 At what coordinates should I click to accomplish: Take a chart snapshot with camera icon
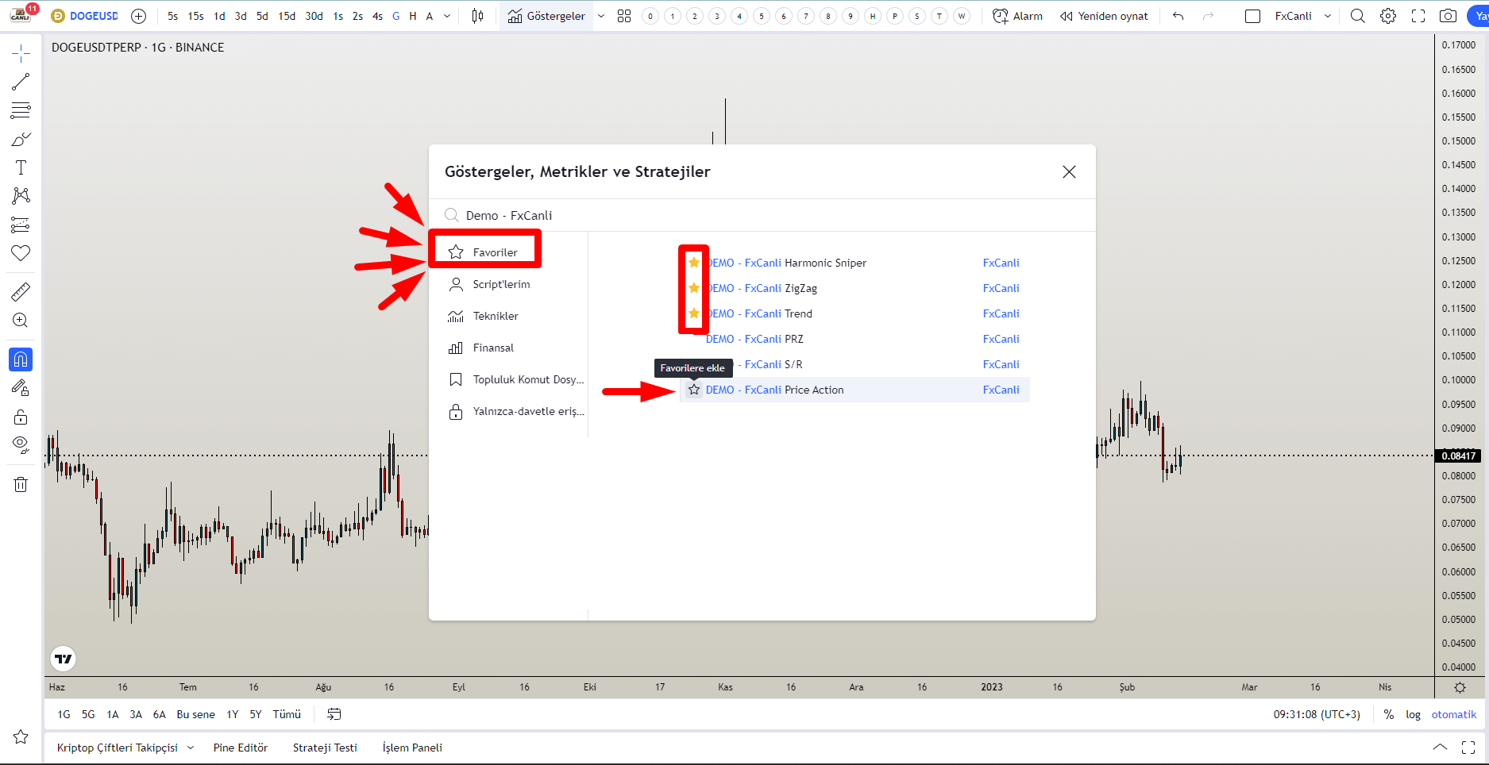tap(1448, 16)
